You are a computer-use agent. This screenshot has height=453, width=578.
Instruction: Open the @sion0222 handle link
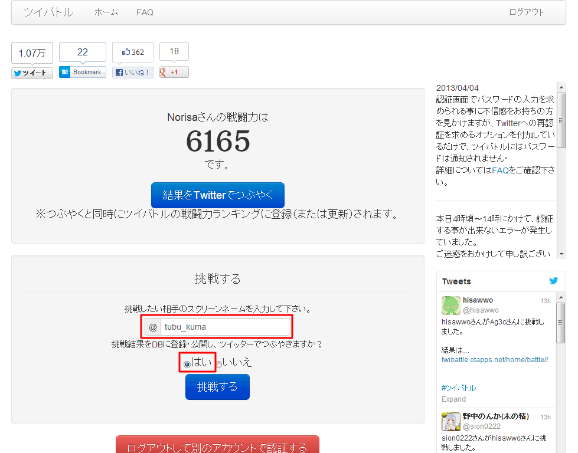point(482,426)
